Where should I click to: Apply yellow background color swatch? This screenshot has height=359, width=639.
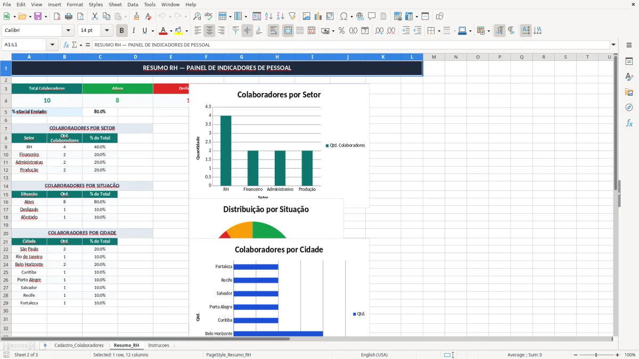[179, 31]
